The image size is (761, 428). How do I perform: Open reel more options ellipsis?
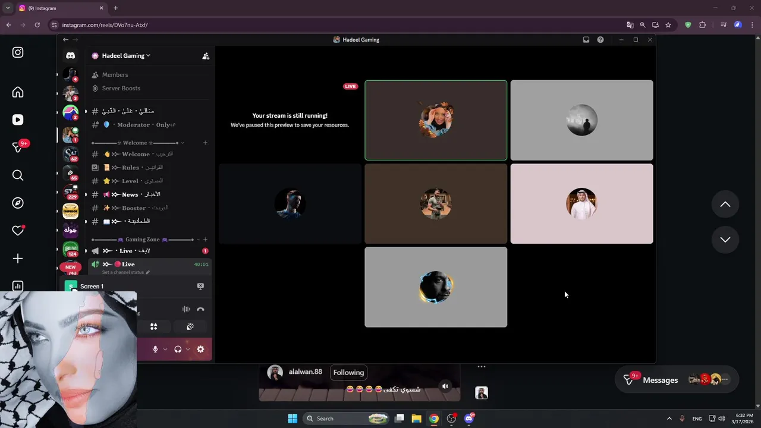click(482, 367)
